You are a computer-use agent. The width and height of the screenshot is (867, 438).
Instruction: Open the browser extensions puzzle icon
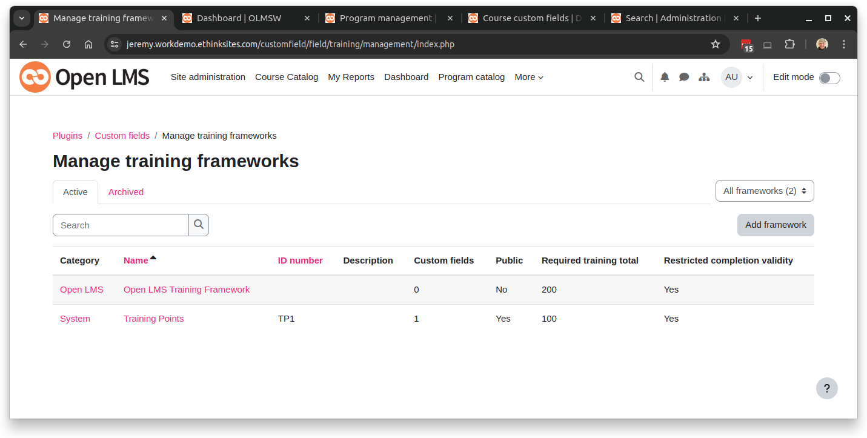pyautogui.click(x=789, y=44)
